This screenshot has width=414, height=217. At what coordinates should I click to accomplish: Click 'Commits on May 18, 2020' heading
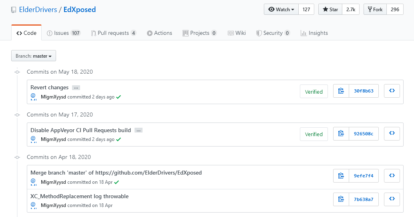click(60, 72)
